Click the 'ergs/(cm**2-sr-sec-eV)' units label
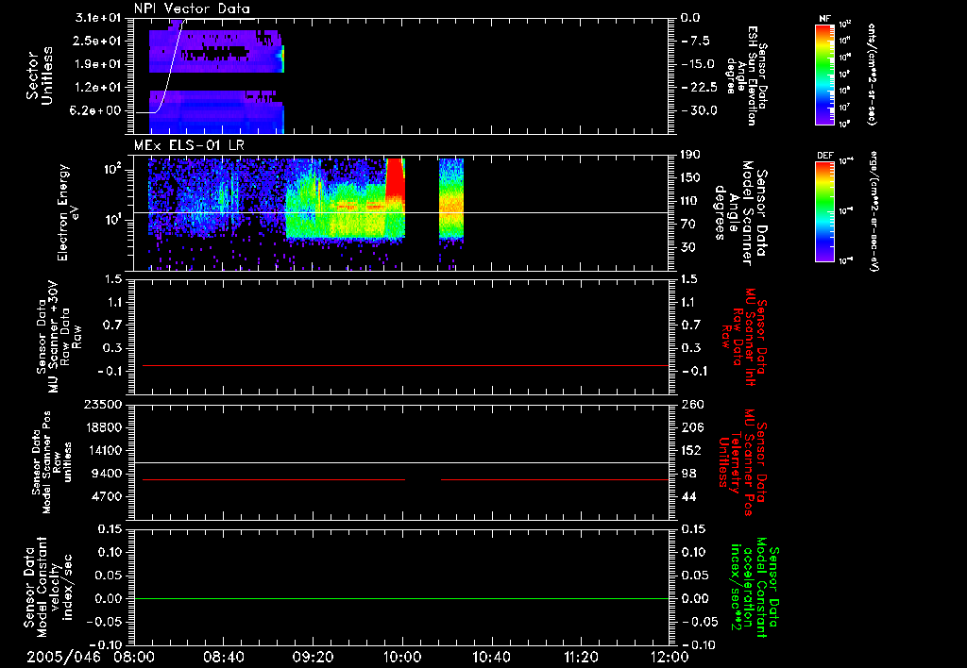This screenshot has width=967, height=668. click(x=874, y=211)
